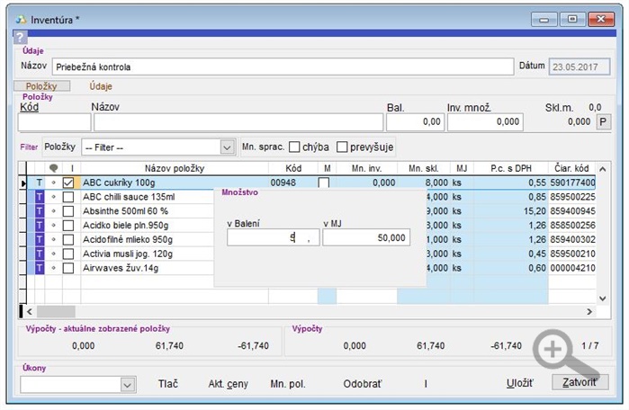The height and width of the screenshot is (410, 629).
Task: Click the v MJ quantity field
Action: [366, 237]
